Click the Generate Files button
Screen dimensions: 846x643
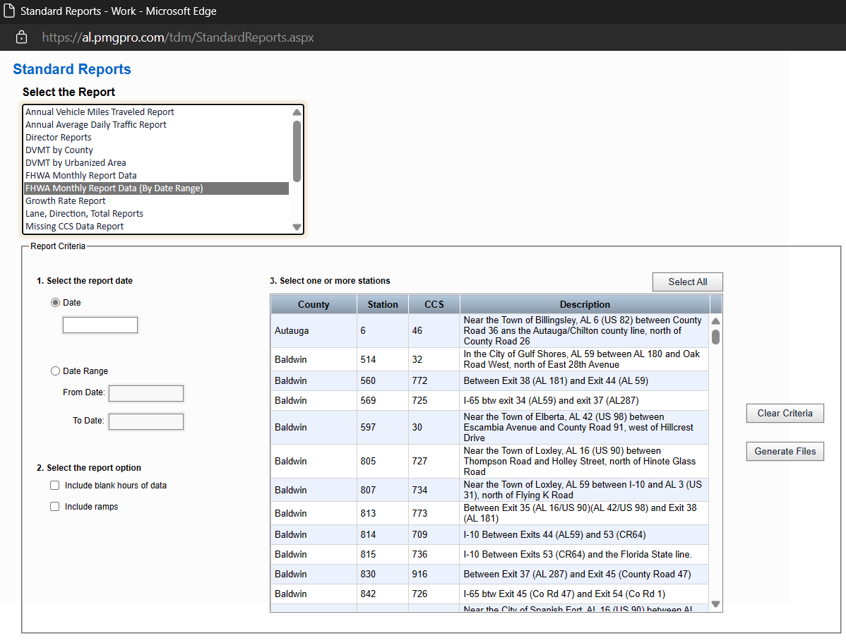[785, 452]
